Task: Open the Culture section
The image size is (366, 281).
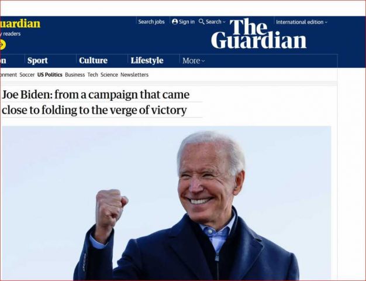Action: (94, 60)
